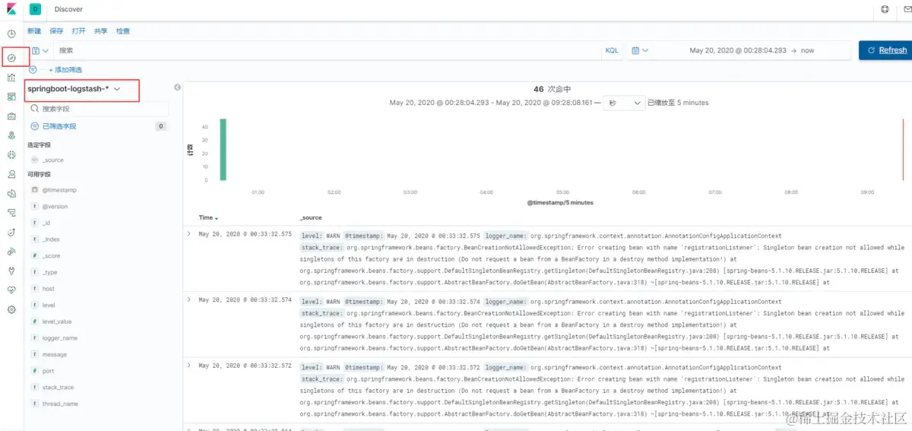Image resolution: width=912 pixels, height=431 pixels.
Task: Open Uptime icon in sidebar
Action: point(11,232)
